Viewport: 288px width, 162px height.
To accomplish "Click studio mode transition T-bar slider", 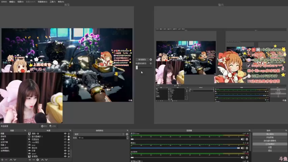I will tap(137, 67).
